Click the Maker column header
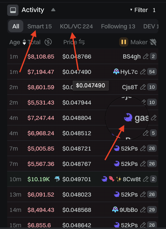The height and width of the screenshot is (229, 166). (139, 42)
